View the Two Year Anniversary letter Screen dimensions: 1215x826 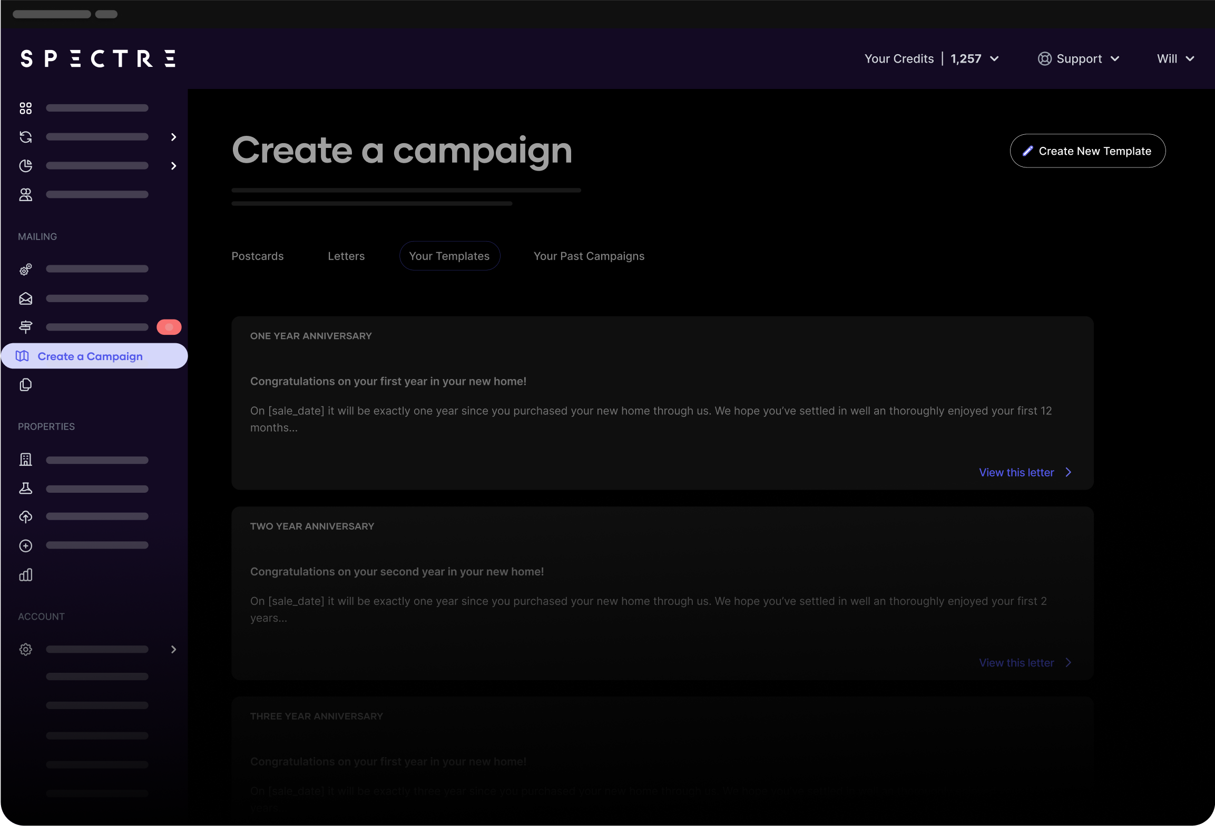click(1025, 663)
